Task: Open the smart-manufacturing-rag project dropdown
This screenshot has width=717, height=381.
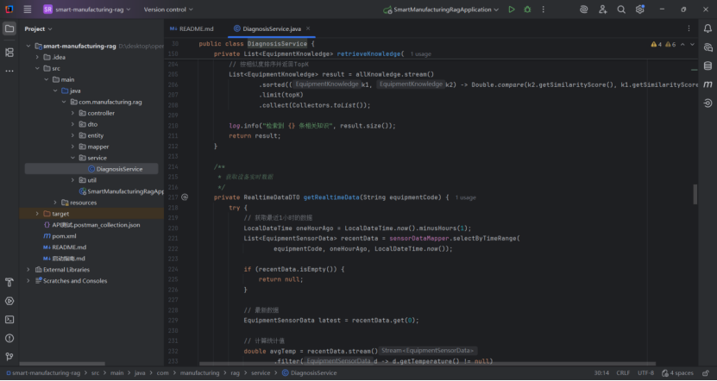Action: pyautogui.click(x=87, y=9)
